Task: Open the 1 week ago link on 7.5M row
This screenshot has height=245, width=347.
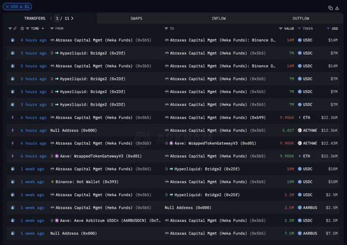Action: click(32, 233)
